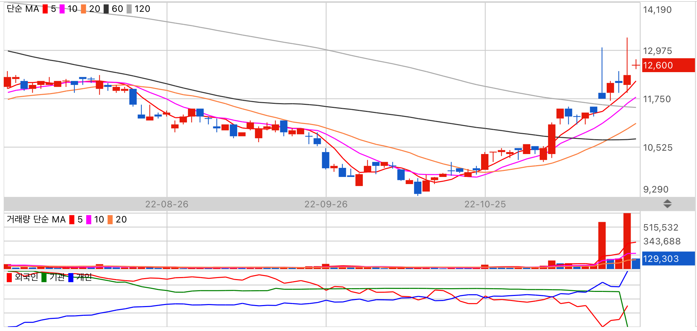Click the magenta MA 10 legend swatch
The height and width of the screenshot is (331, 697).
coord(62,9)
